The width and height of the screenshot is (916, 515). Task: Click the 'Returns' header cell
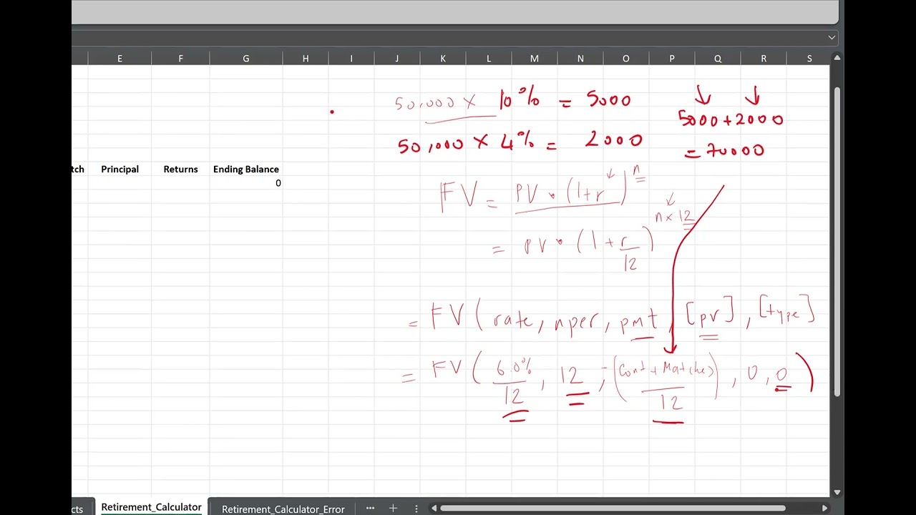180,169
